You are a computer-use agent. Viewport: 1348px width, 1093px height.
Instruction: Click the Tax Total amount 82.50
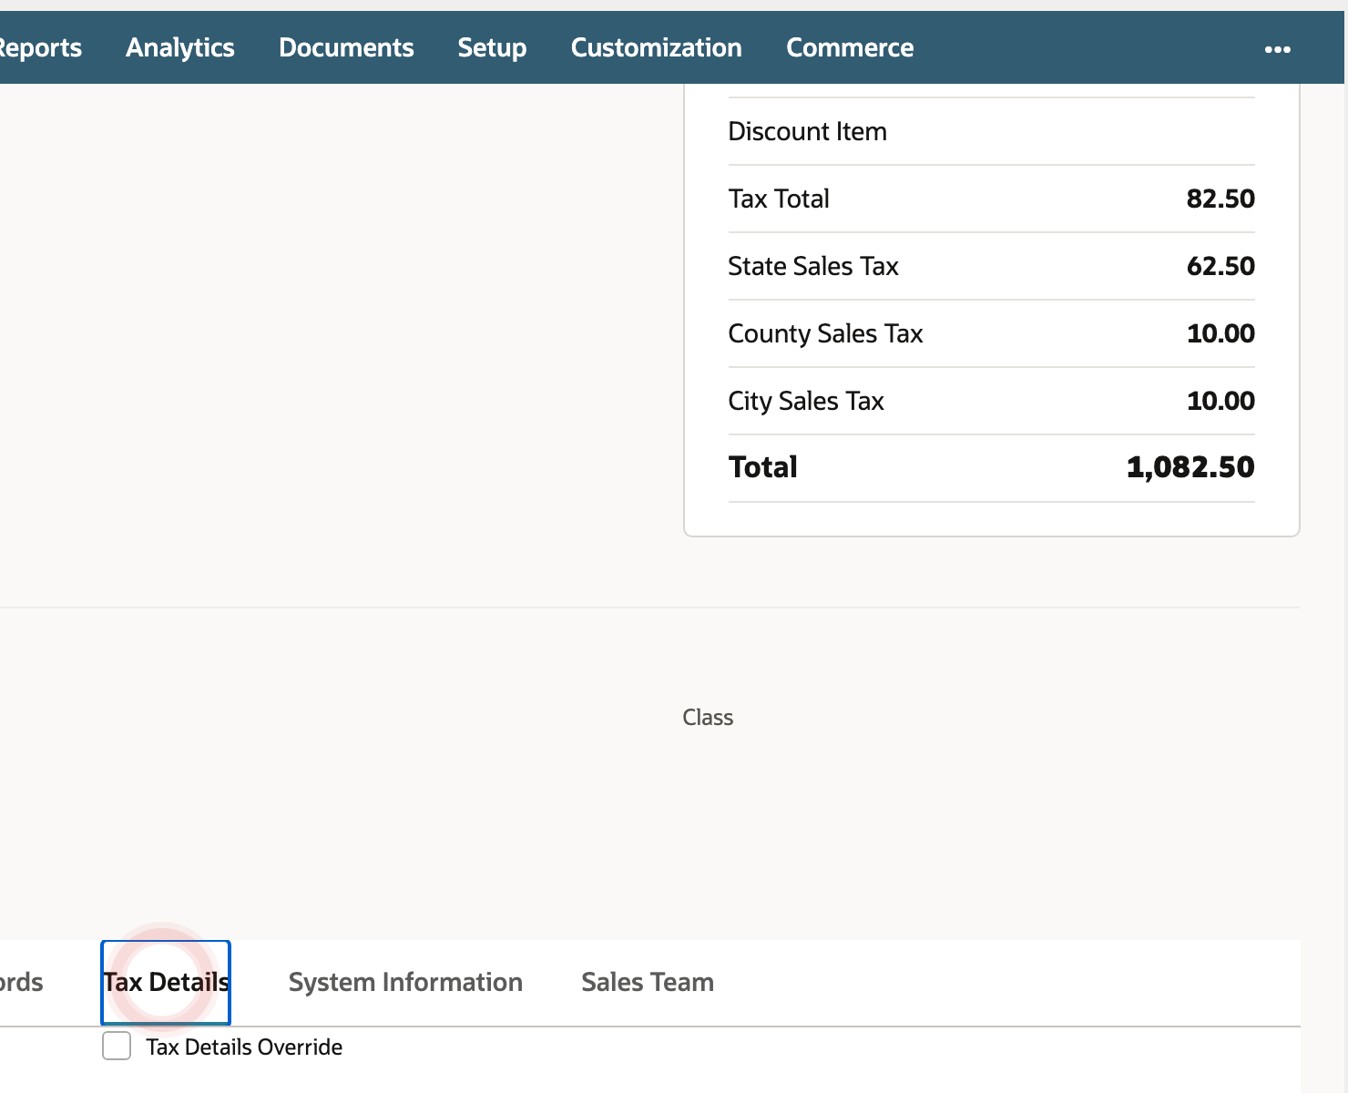[1220, 199]
